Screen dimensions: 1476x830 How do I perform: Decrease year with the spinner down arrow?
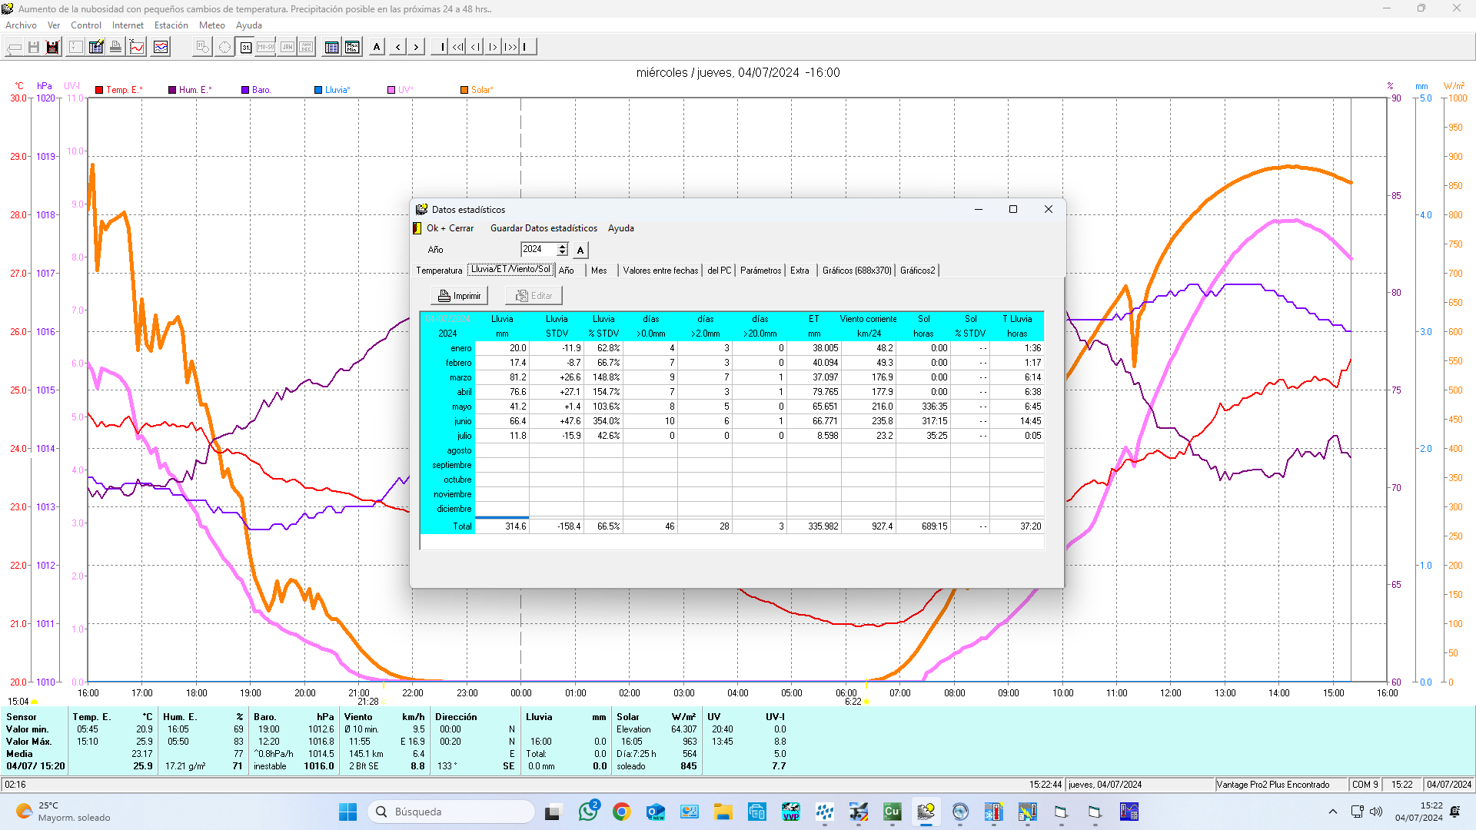click(x=563, y=253)
